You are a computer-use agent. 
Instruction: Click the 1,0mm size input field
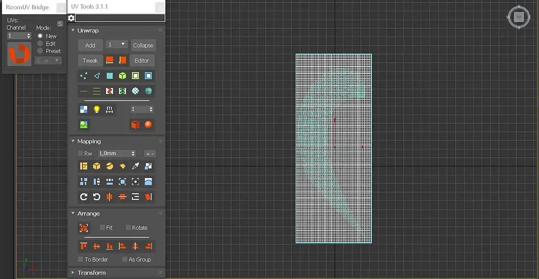(117, 153)
